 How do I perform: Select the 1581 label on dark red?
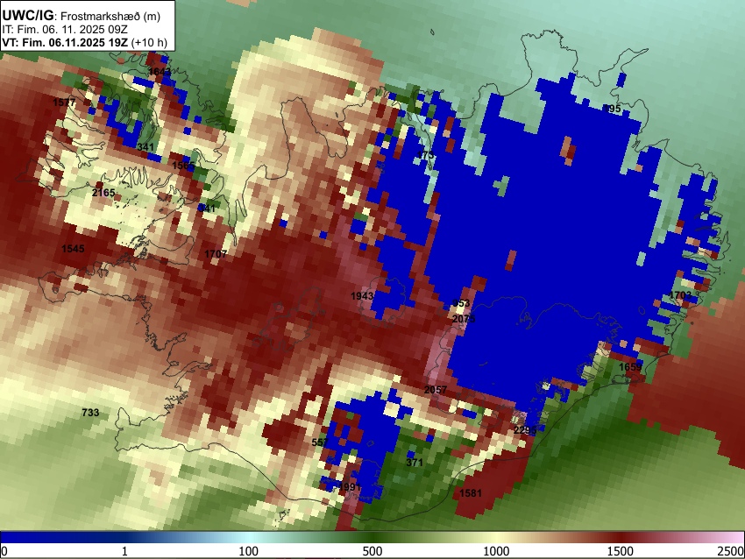click(471, 493)
